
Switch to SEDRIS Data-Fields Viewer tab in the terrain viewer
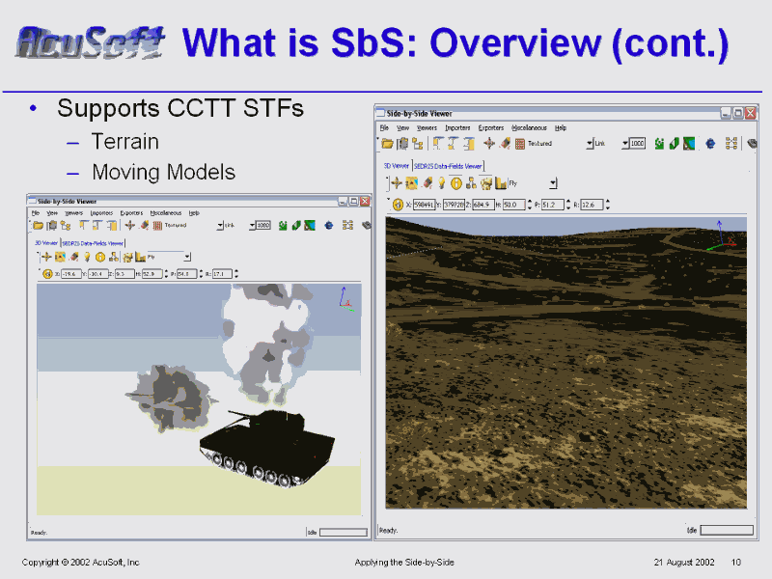[x=448, y=166]
